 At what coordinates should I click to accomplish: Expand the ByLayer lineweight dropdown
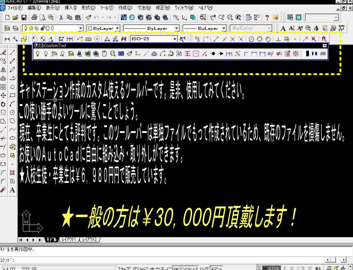coord(224,28)
